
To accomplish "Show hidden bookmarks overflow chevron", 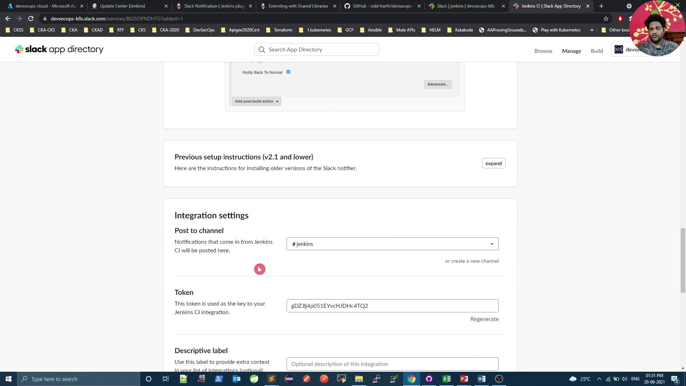I will tap(592, 30).
